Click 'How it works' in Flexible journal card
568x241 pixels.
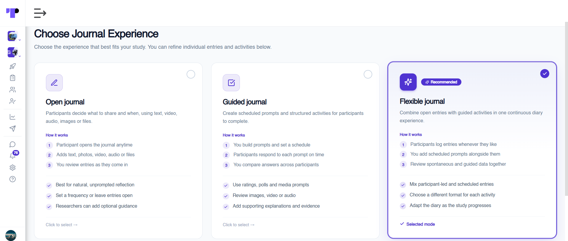411,134
